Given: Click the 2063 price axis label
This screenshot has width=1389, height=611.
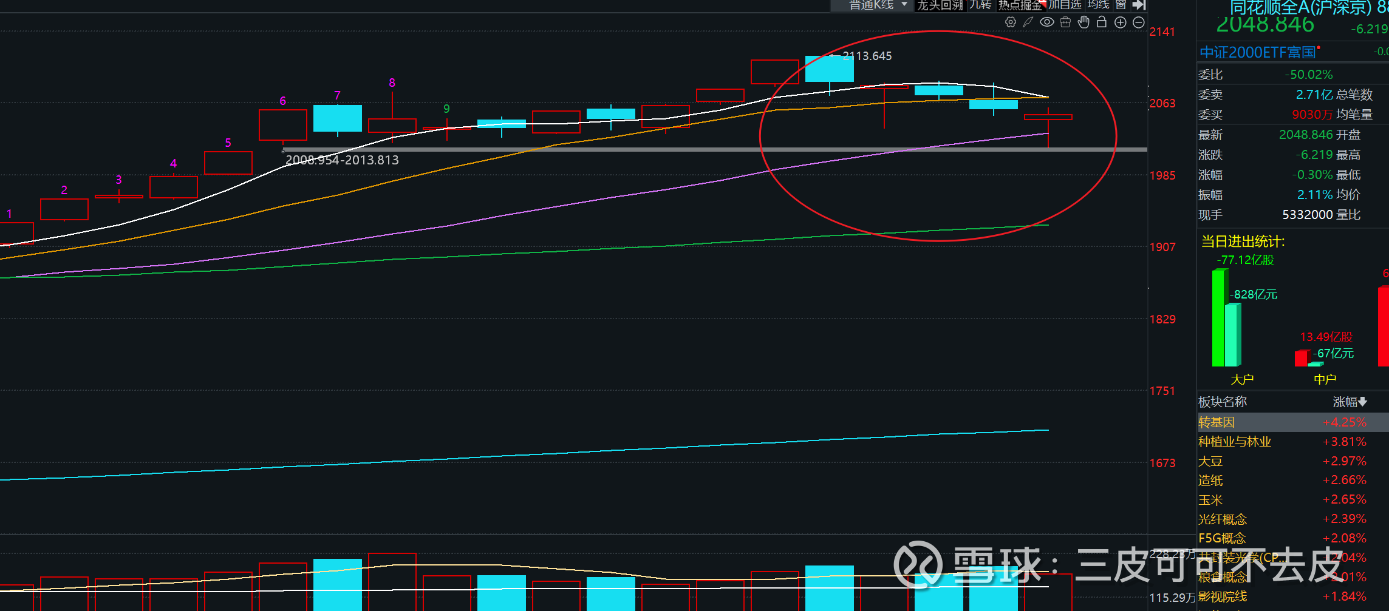Looking at the screenshot, I should point(1162,103).
